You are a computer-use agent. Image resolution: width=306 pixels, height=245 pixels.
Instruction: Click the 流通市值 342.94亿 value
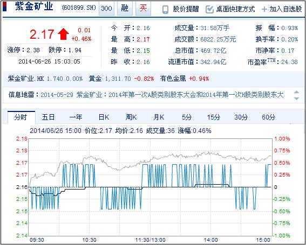(x=213, y=62)
